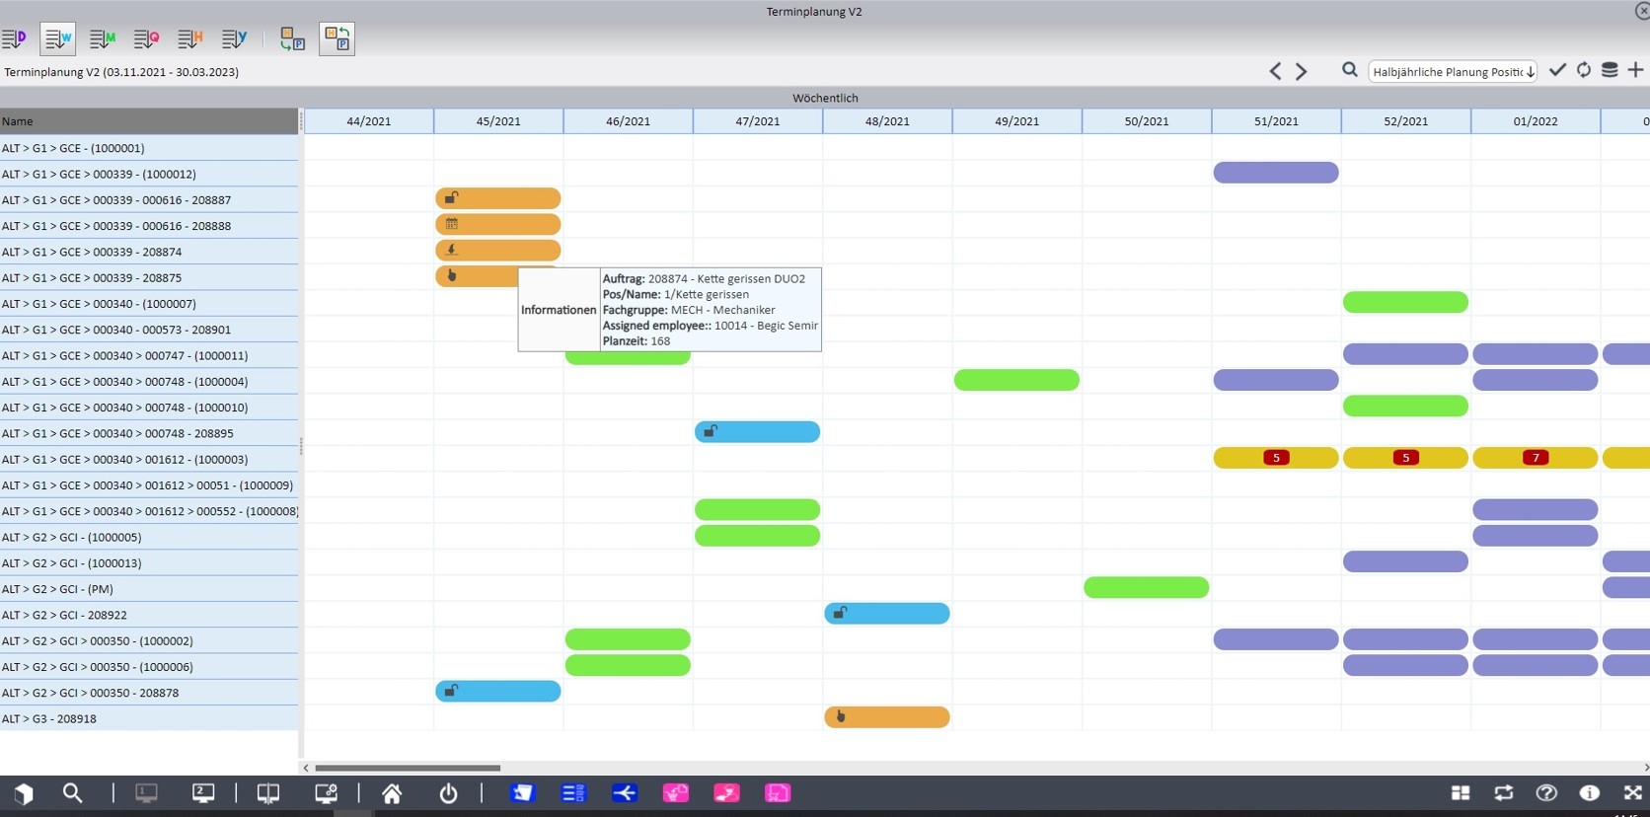The height and width of the screenshot is (817, 1650).
Task: Select the 45/2021 week column header
Action: click(498, 121)
